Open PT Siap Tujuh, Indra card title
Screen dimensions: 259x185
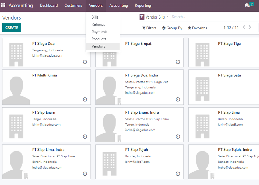tap(235, 150)
